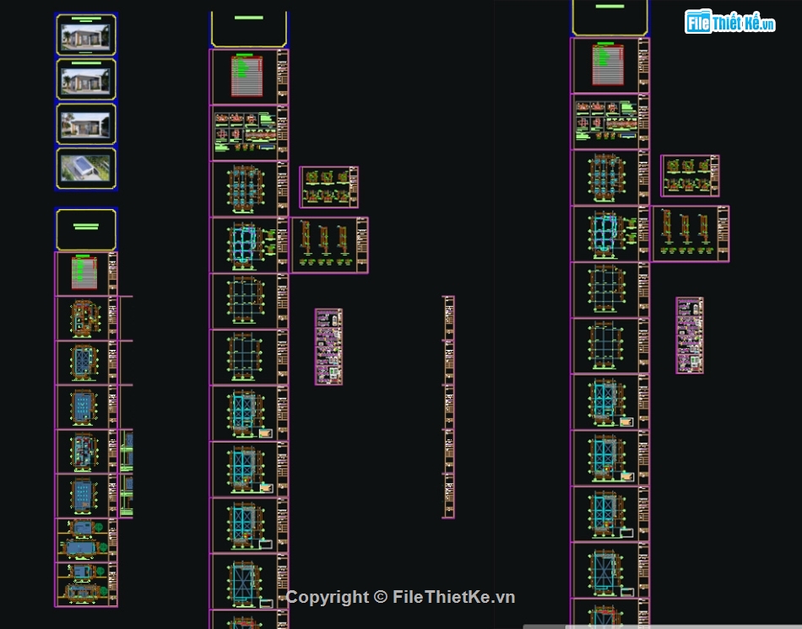Viewport: 802px width, 629px height.
Task: Select footing details sheet beside middle column
Action: click(329, 187)
